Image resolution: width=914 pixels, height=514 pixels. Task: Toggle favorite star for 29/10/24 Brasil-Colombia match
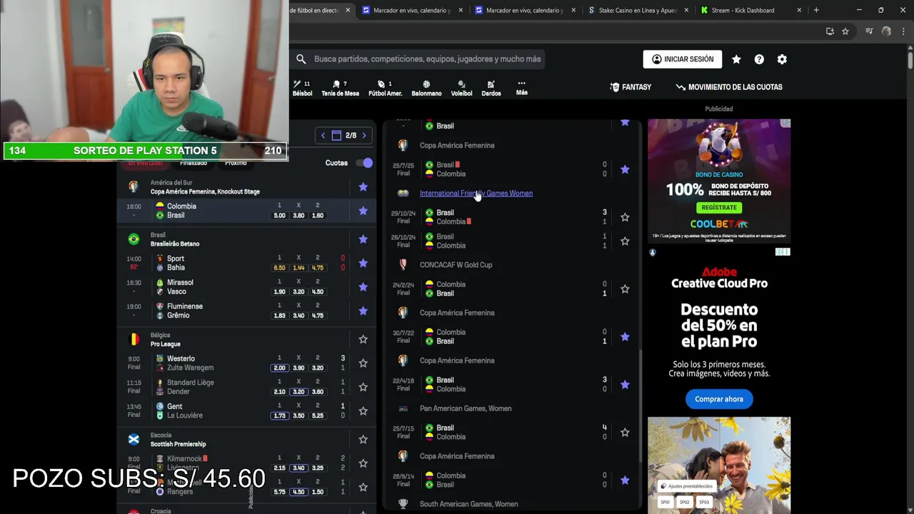tap(625, 217)
